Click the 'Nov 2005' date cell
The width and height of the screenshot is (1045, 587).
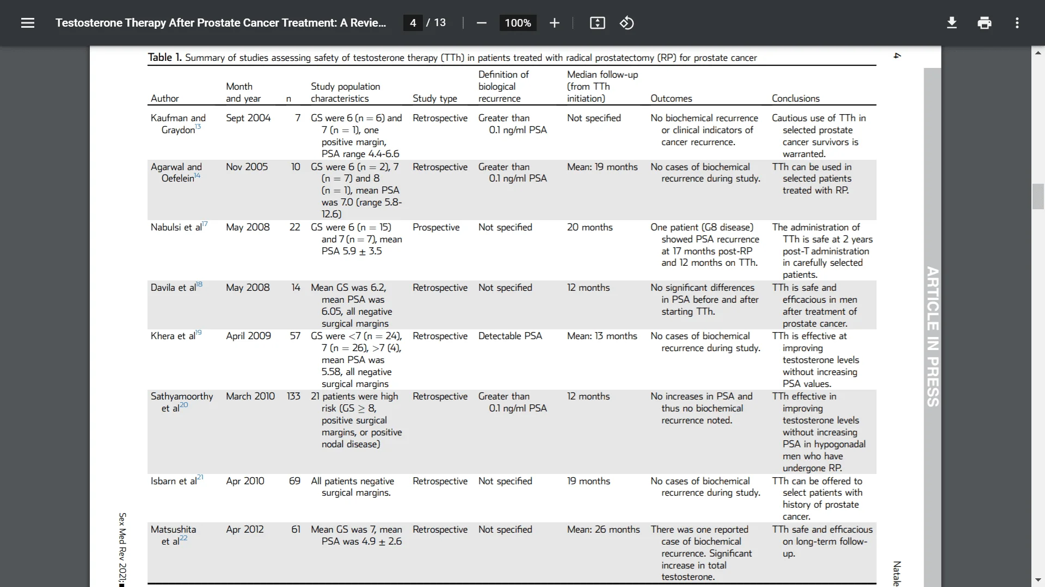(x=247, y=167)
